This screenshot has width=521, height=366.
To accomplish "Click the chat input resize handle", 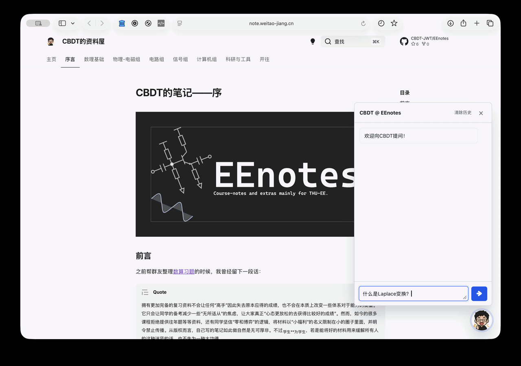I will [x=465, y=298].
